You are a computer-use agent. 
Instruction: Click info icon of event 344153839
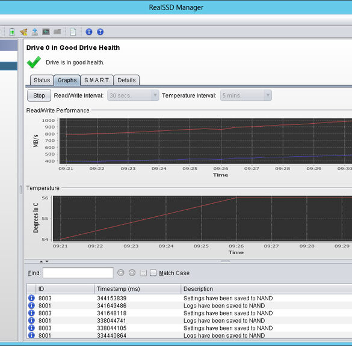tap(31, 298)
